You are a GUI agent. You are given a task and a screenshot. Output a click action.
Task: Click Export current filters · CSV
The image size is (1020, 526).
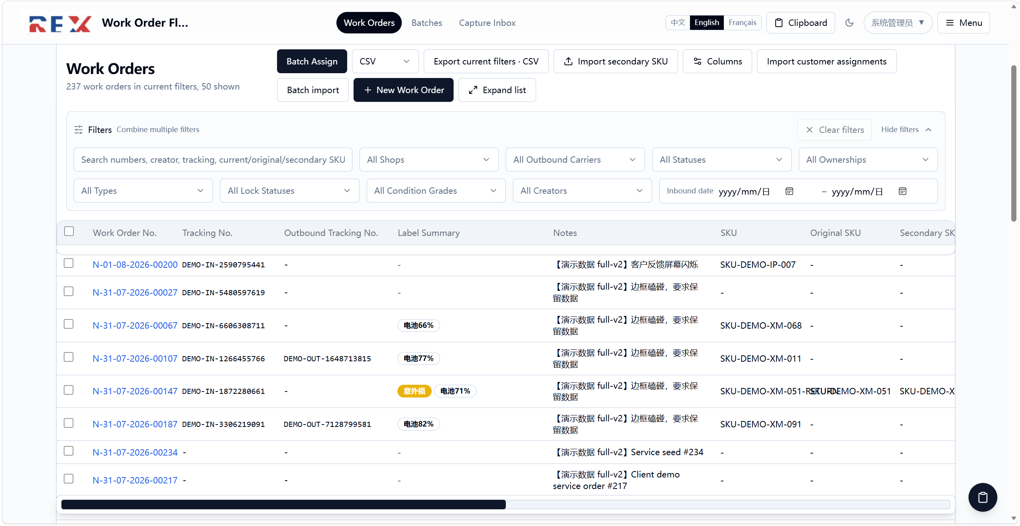click(486, 61)
